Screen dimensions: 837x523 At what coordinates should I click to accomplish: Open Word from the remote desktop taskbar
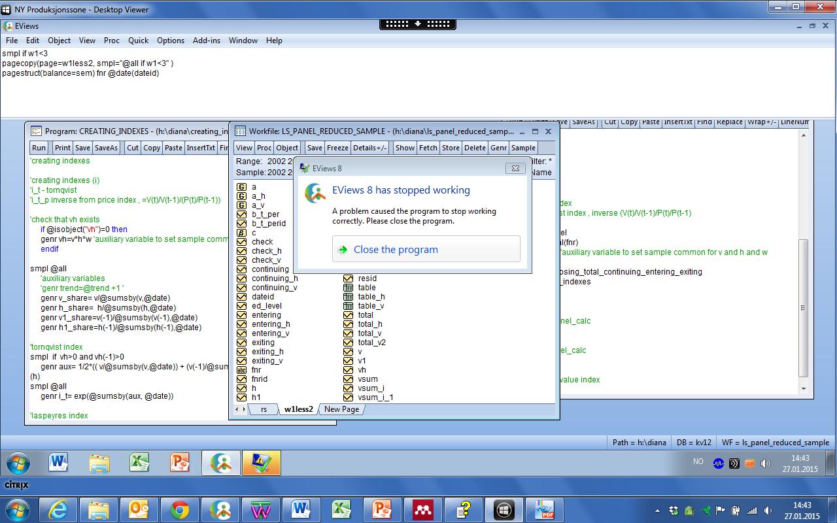pyautogui.click(x=59, y=463)
